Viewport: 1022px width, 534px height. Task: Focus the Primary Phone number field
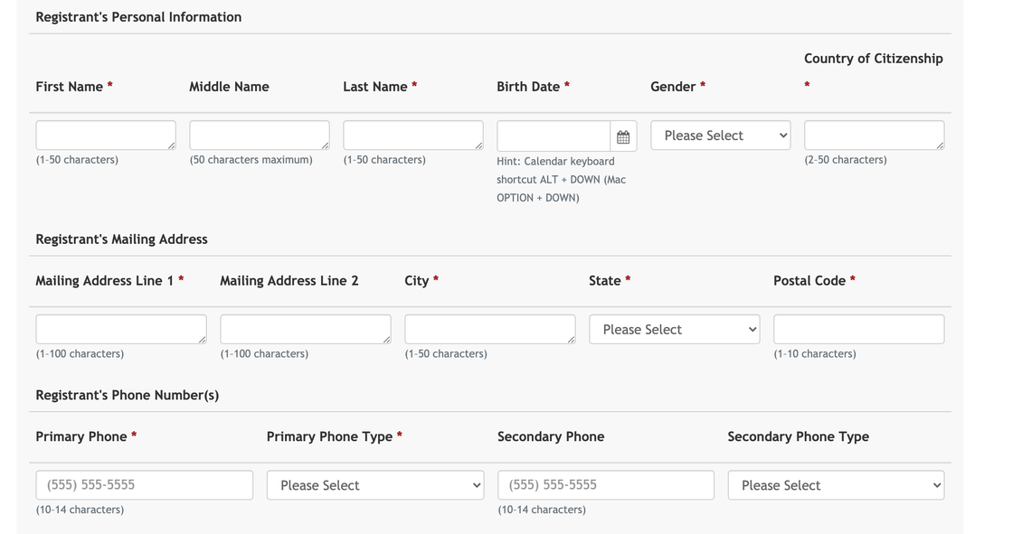(145, 485)
